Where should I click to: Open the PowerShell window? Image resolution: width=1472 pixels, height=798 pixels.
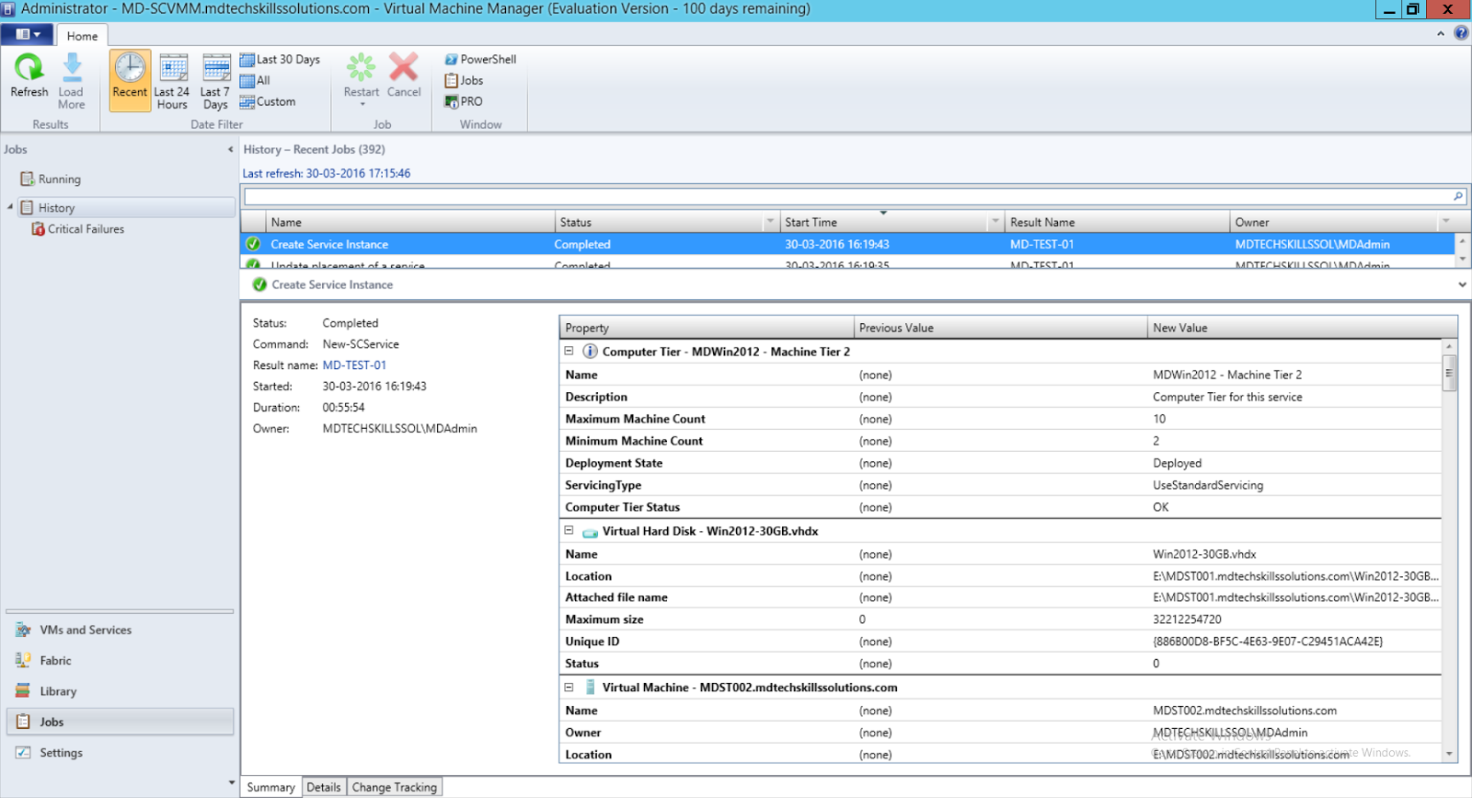(480, 60)
